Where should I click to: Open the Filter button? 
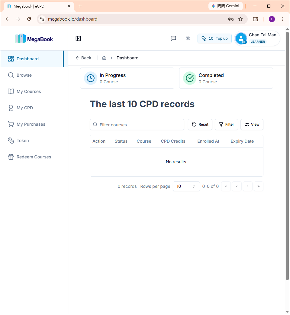[x=226, y=124]
